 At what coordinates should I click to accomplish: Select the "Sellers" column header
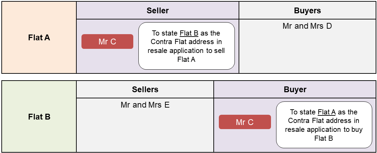(145, 89)
